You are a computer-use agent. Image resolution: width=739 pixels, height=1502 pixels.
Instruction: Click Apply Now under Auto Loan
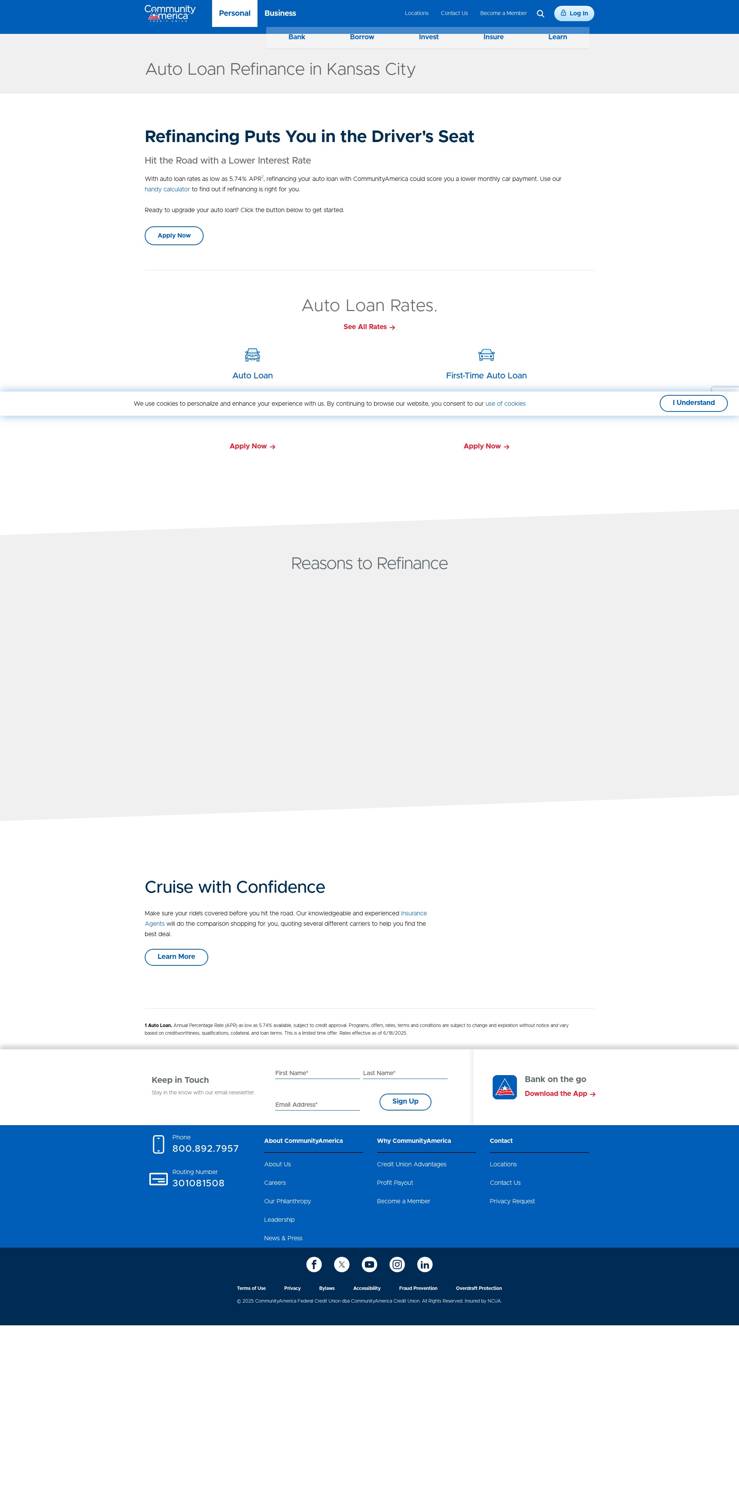(252, 446)
